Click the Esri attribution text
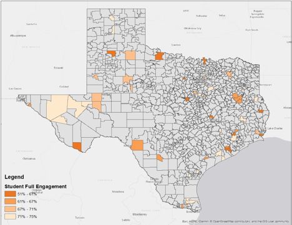 (236, 221)
